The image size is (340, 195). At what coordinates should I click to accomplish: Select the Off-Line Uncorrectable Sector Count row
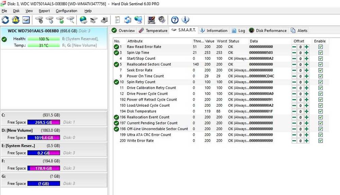click(x=221, y=129)
